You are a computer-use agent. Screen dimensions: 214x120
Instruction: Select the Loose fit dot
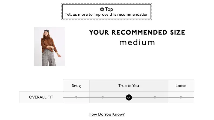coord(181,97)
